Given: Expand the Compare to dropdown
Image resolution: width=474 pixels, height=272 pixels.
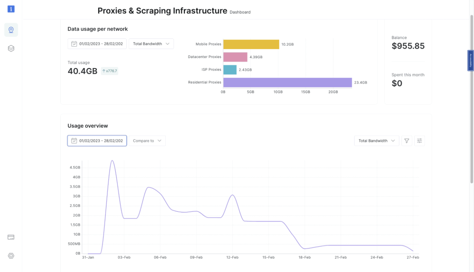Looking at the screenshot, I should (147, 141).
